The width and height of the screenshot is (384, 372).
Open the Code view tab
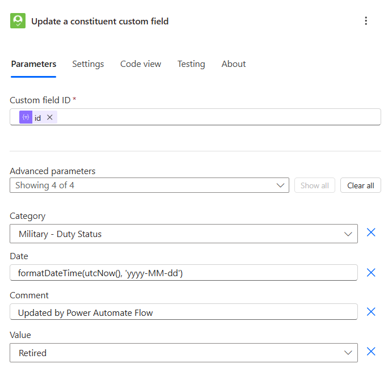(141, 64)
